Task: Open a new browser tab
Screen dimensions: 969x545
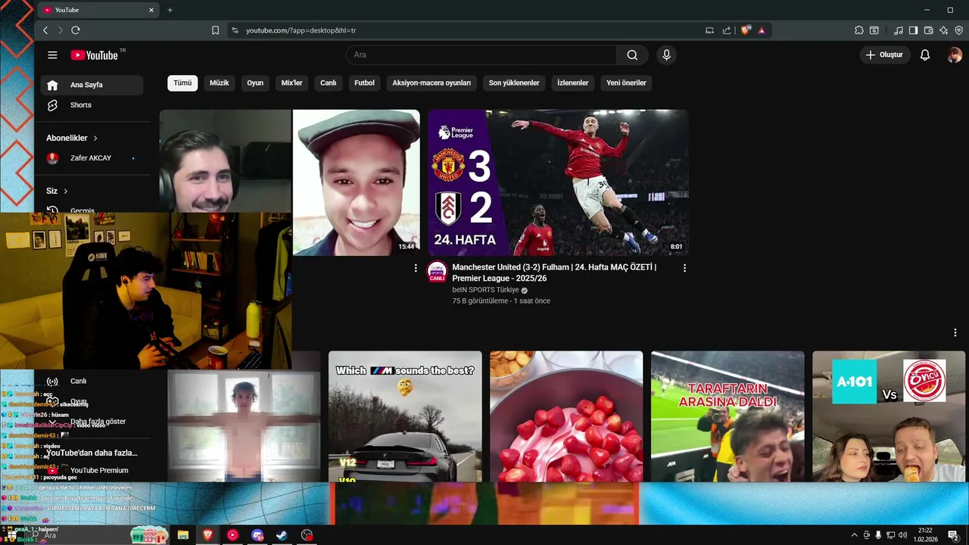Action: (170, 10)
